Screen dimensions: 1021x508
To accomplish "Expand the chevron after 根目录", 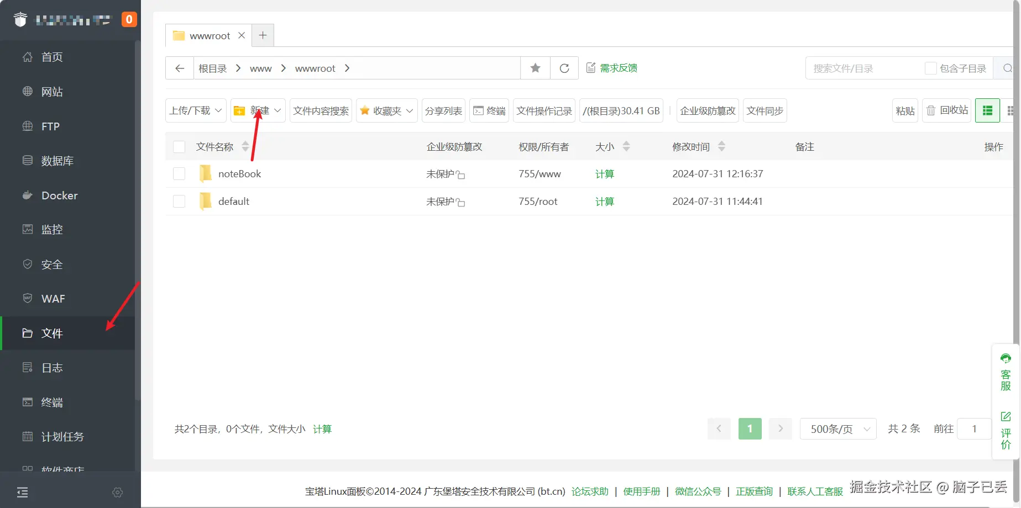I will pyautogui.click(x=238, y=68).
